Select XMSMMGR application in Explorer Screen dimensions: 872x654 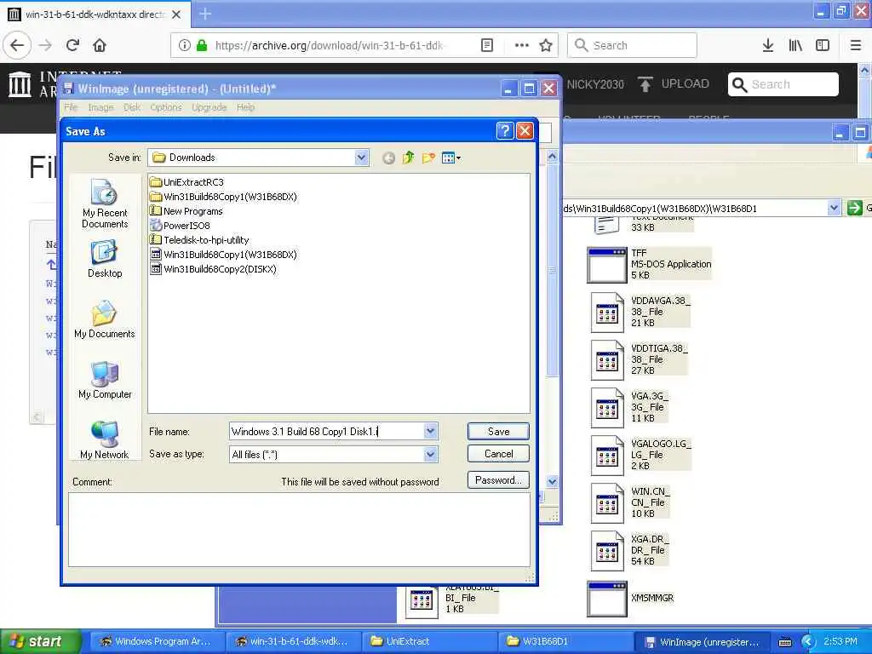(630, 599)
